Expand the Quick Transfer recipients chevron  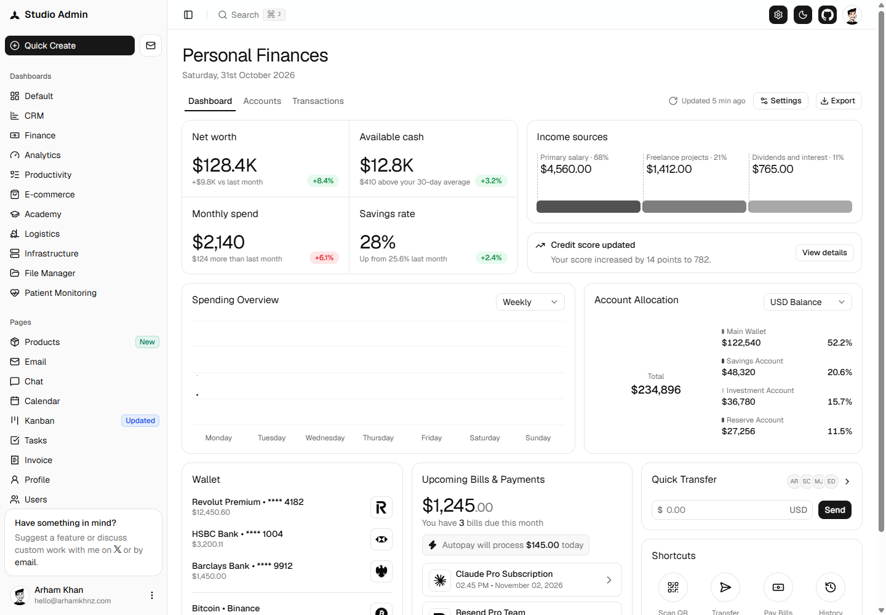(x=847, y=482)
